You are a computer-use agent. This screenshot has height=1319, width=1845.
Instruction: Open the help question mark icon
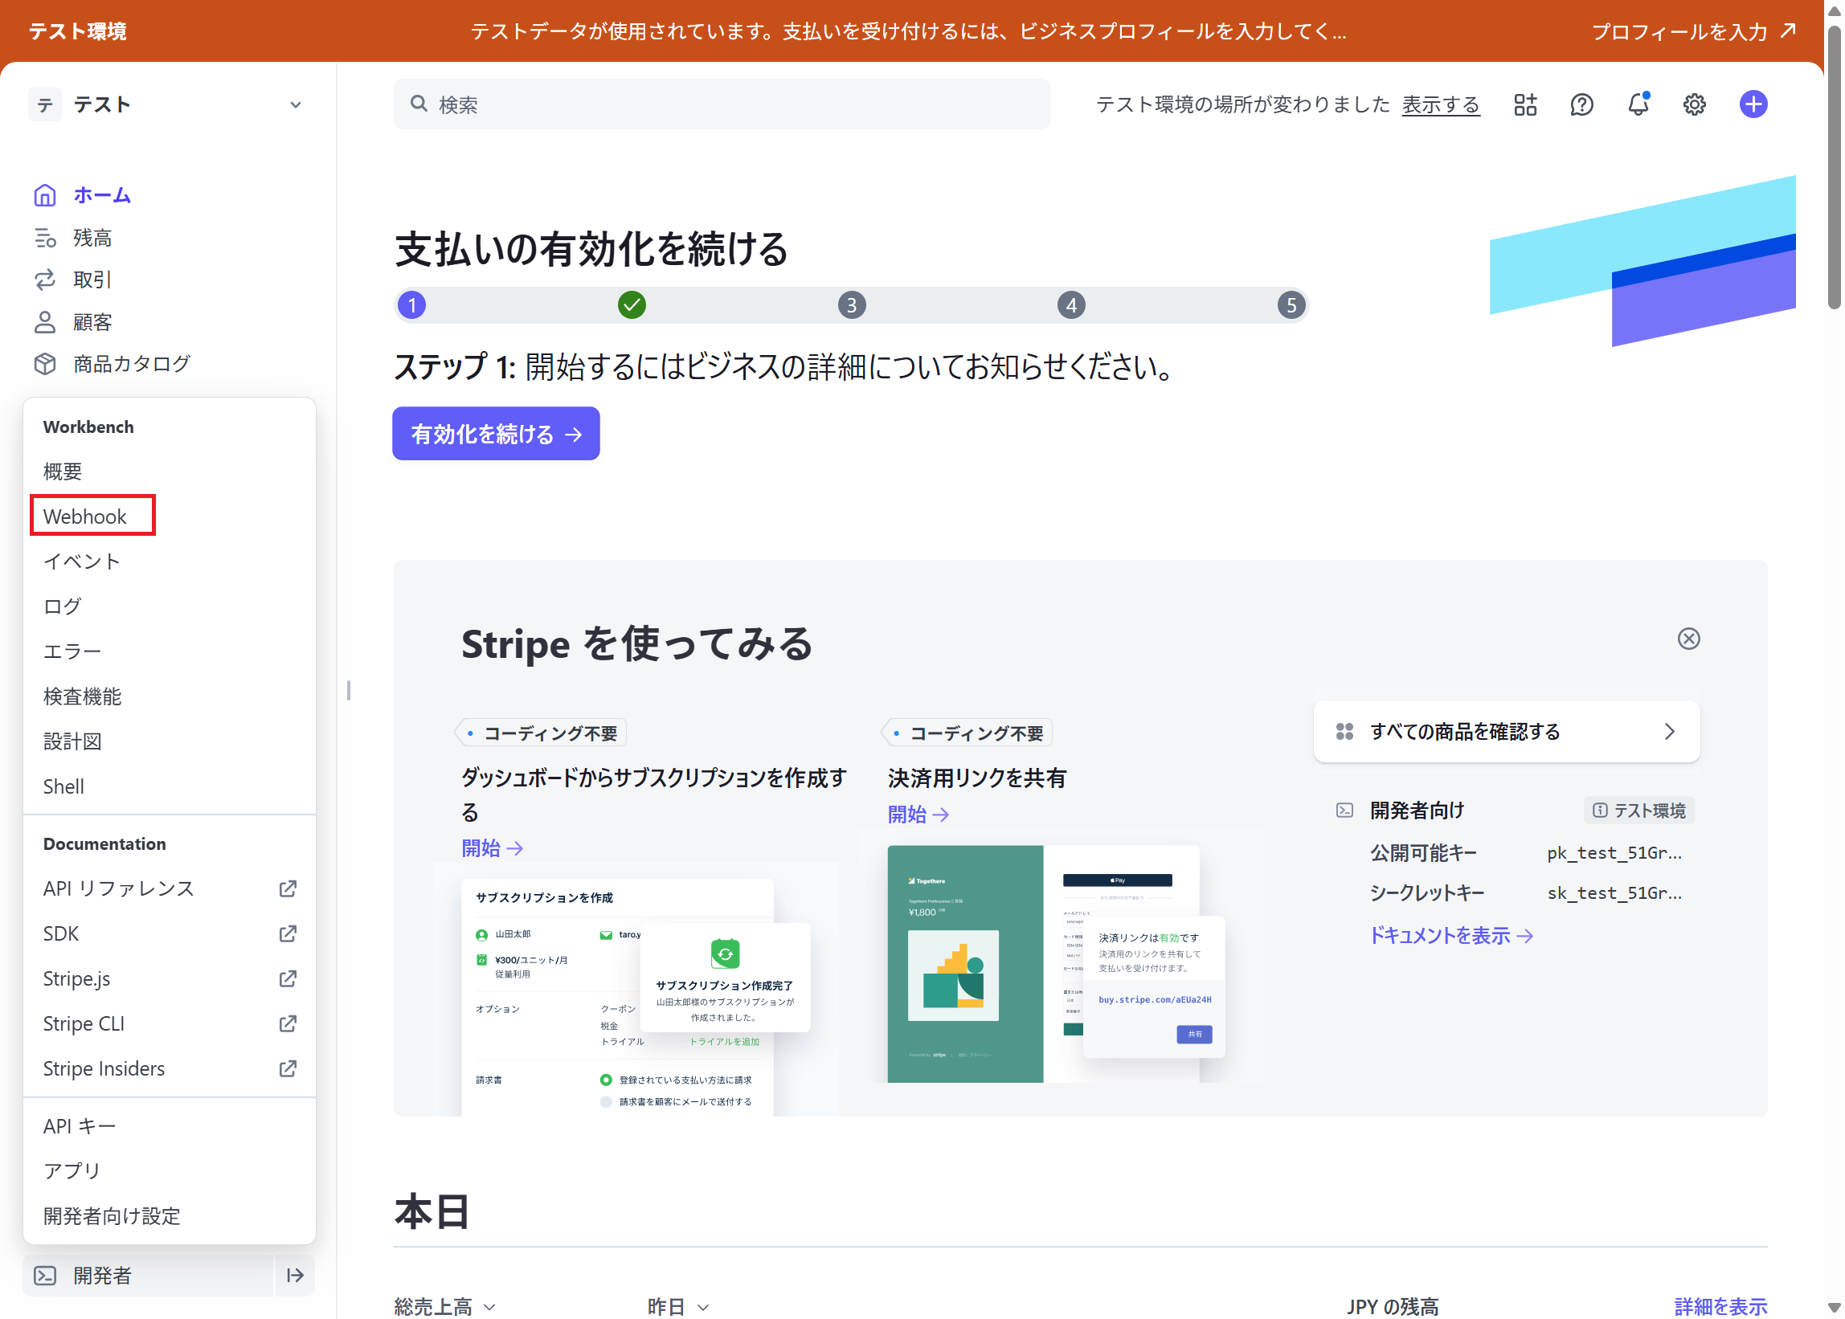pos(1581,104)
